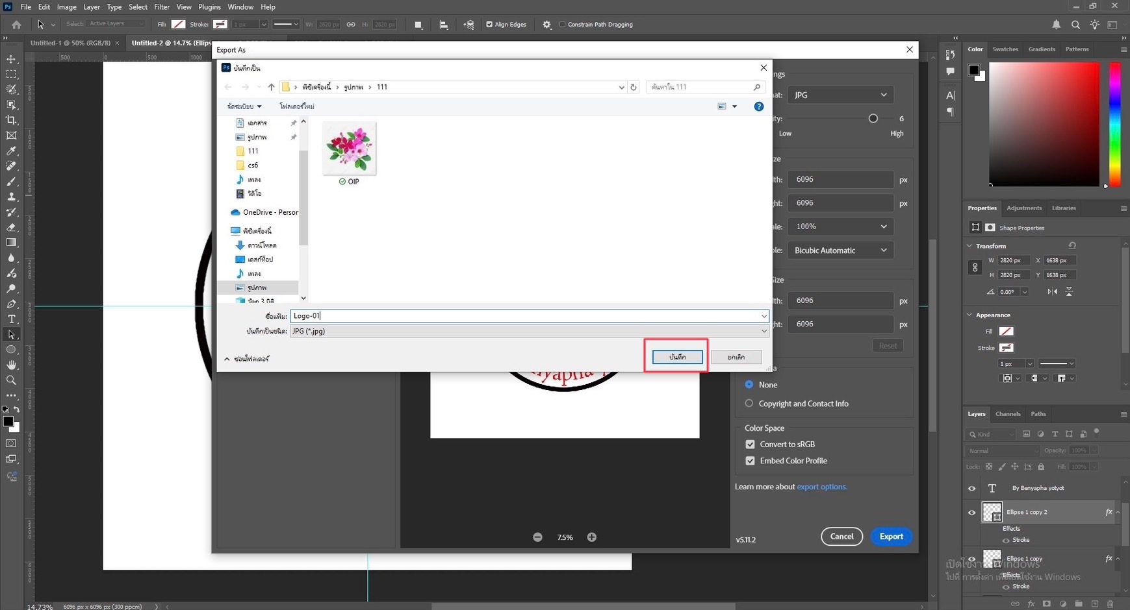Click the quality slider handle
The image size is (1130, 610).
[x=873, y=119]
